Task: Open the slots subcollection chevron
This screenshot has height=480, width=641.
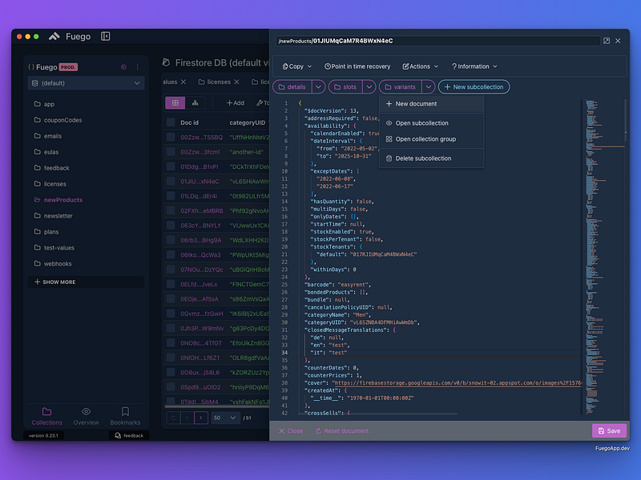Action: (x=369, y=87)
